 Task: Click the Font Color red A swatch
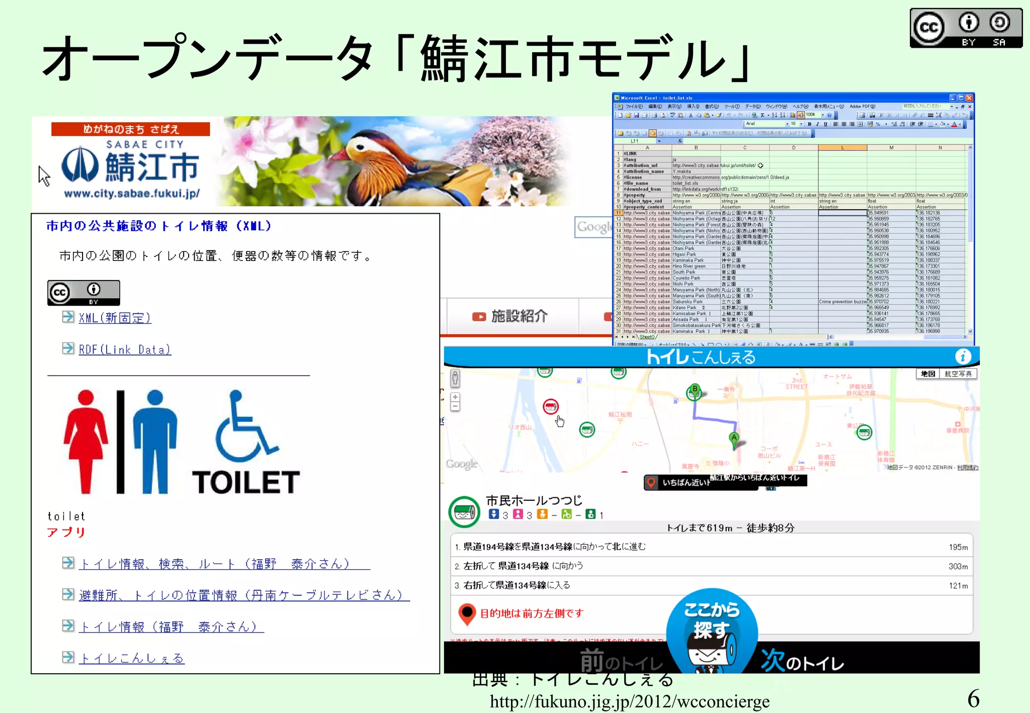(954, 124)
